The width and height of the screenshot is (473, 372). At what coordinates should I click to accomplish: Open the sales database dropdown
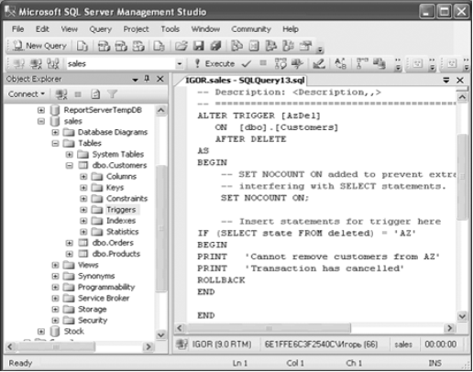click(x=180, y=63)
